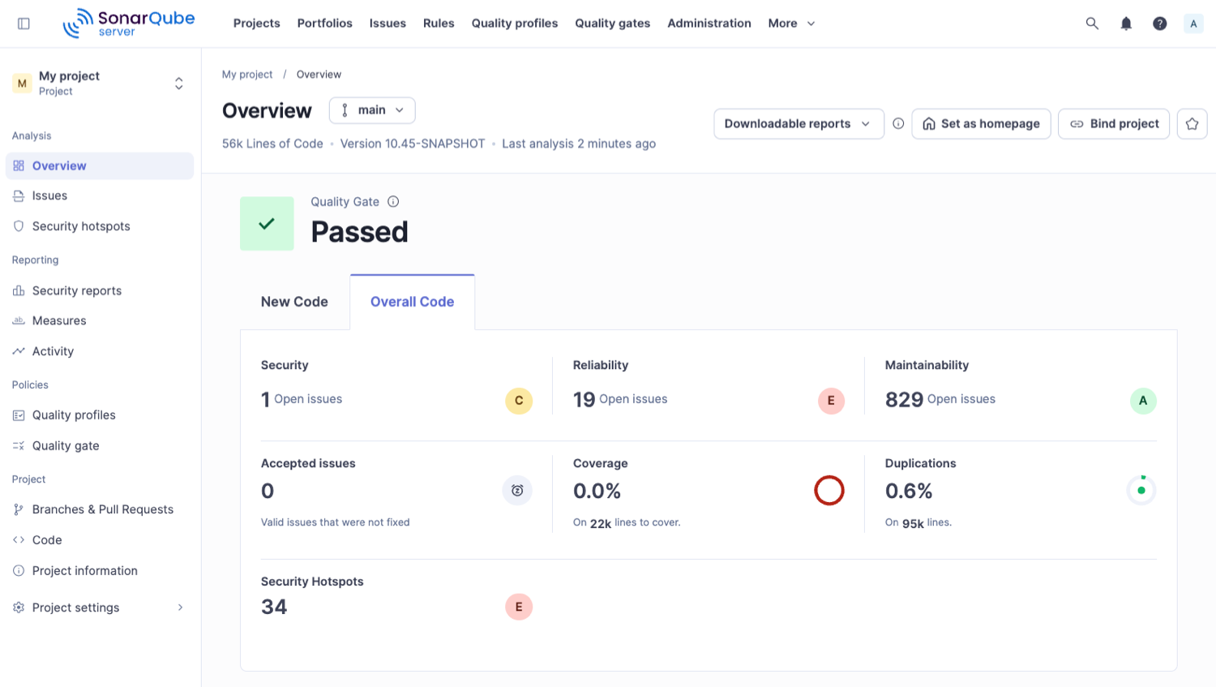Check notifications via the bell icon
The width and height of the screenshot is (1216, 687).
click(1126, 23)
